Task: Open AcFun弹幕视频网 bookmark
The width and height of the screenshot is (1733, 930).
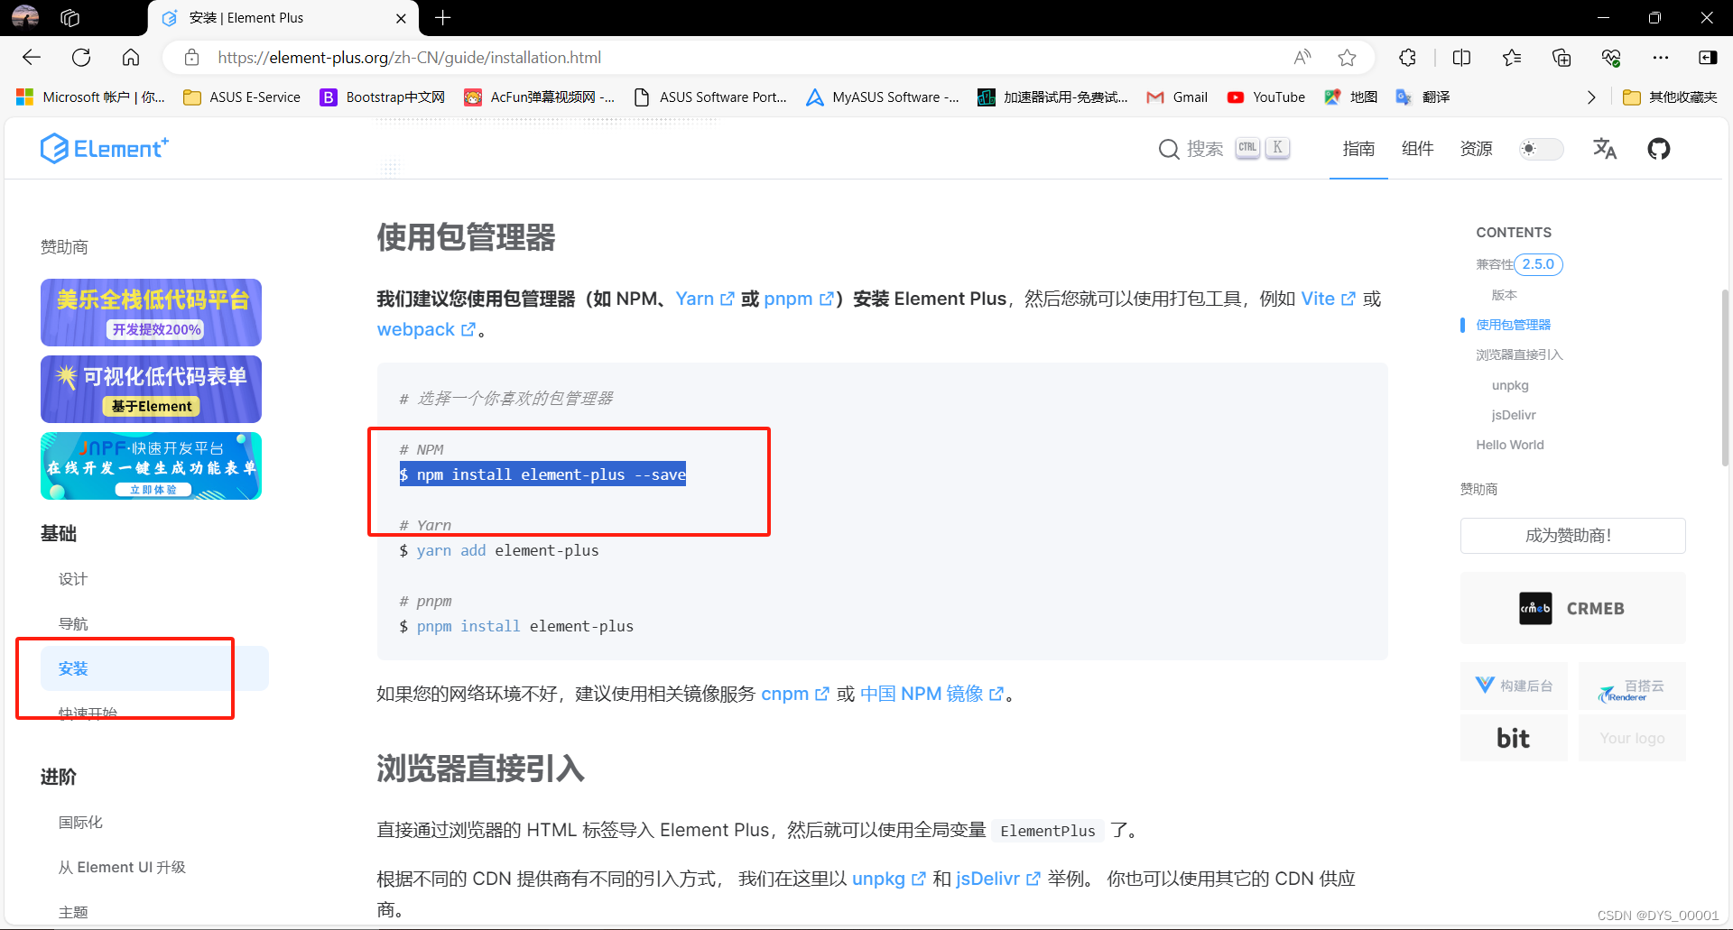Action: [540, 97]
